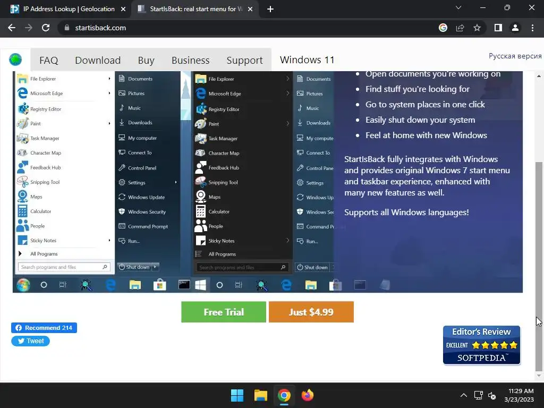The image size is (544, 408).
Task: Launch Firefox from the taskbar
Action: pyautogui.click(x=308, y=395)
